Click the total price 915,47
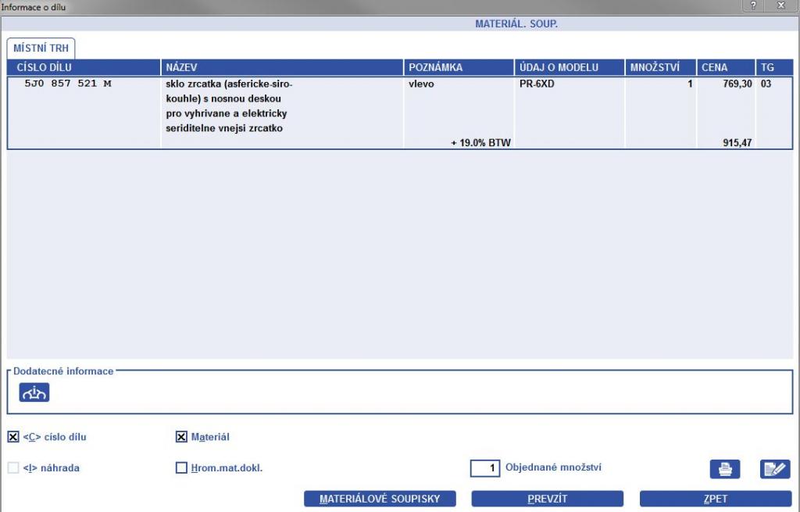Viewport: 800px width, 512px height. 737,143
